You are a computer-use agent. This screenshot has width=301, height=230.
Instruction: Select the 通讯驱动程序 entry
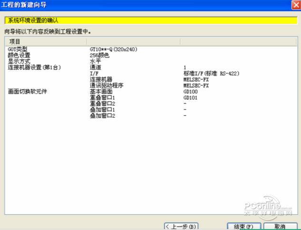tap(107, 85)
